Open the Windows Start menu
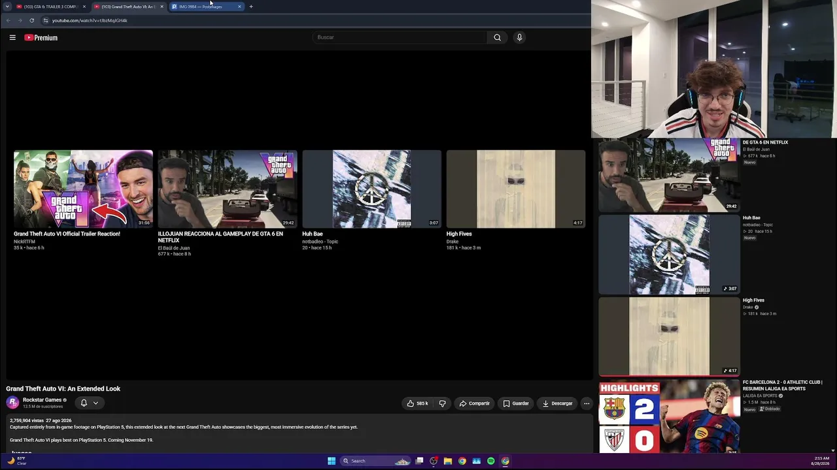Screen dimensions: 837x470 tap(332, 461)
